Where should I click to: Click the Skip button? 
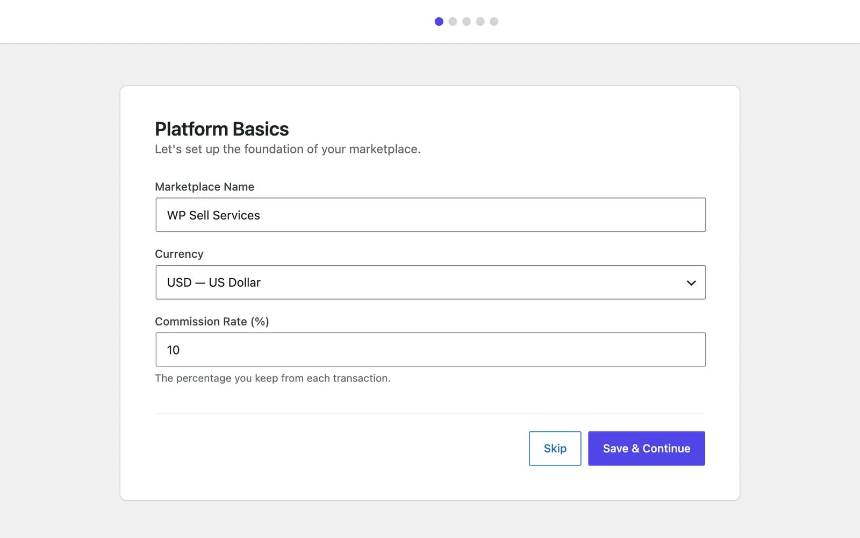(555, 448)
